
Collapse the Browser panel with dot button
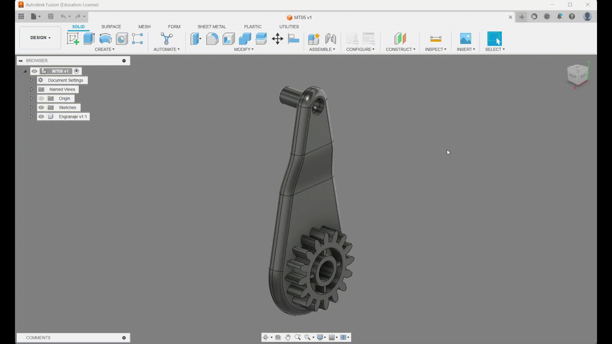click(124, 61)
